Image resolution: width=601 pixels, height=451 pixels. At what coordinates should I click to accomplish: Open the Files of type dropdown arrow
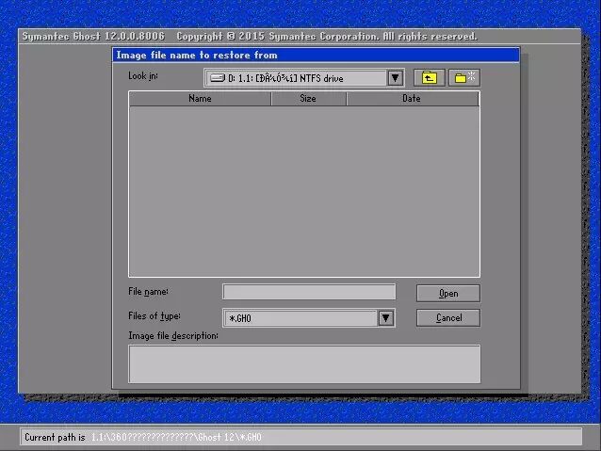pos(385,318)
